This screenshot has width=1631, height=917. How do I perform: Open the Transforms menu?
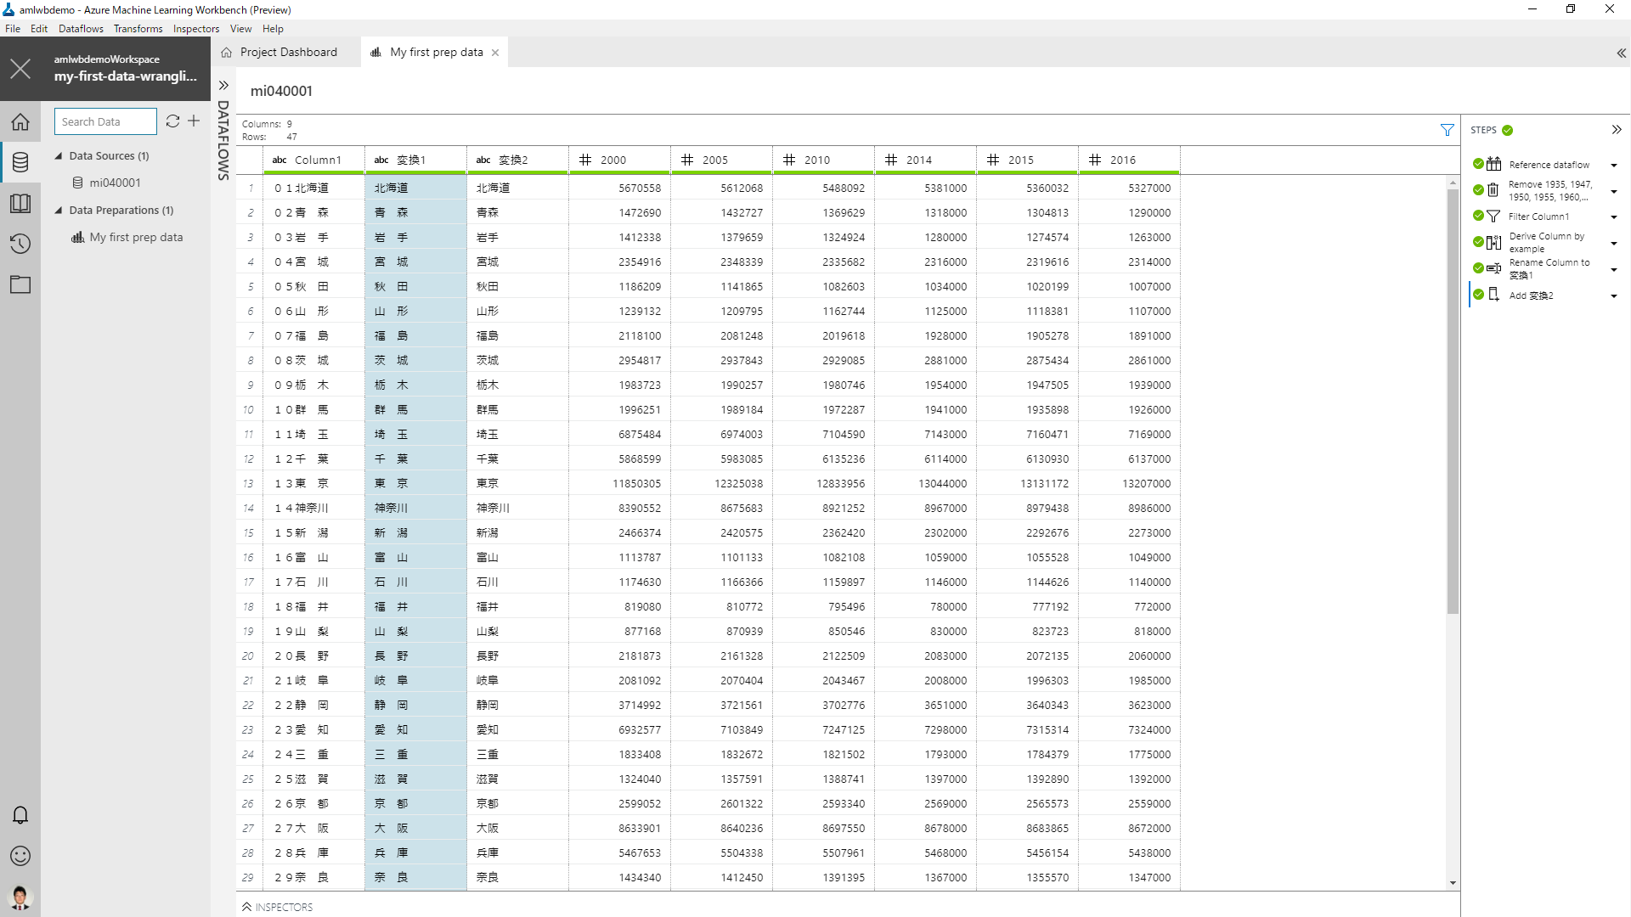[x=138, y=29]
